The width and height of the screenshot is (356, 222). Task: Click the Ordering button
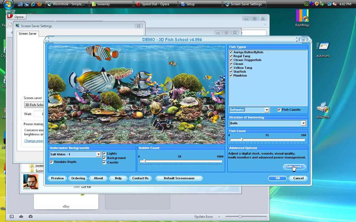[78, 178]
